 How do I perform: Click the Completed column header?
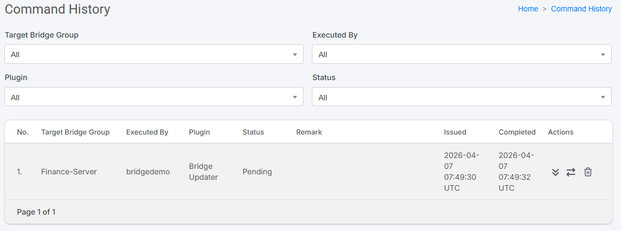click(517, 132)
